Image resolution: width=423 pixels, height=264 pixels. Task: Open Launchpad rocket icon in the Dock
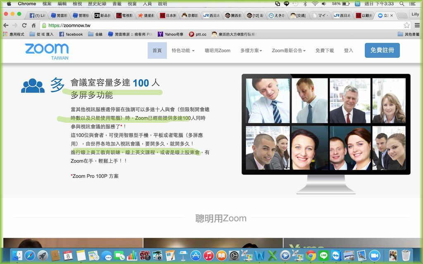coord(43,255)
